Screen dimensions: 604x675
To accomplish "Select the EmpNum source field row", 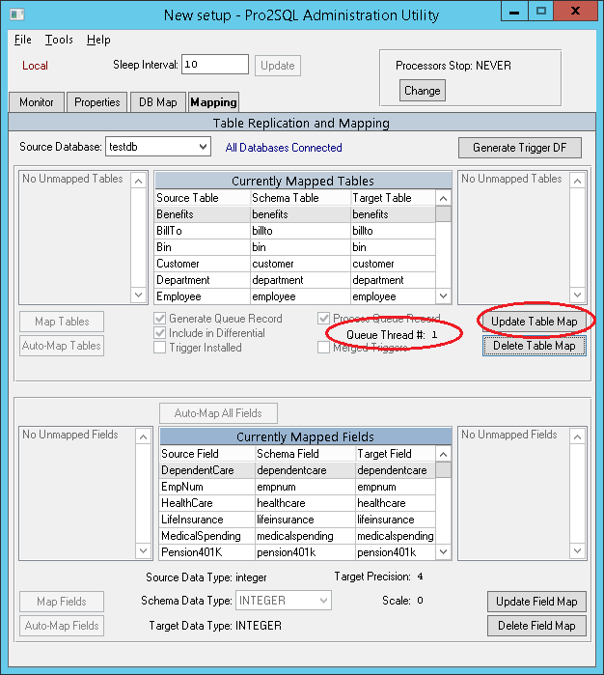I will pyautogui.click(x=298, y=487).
